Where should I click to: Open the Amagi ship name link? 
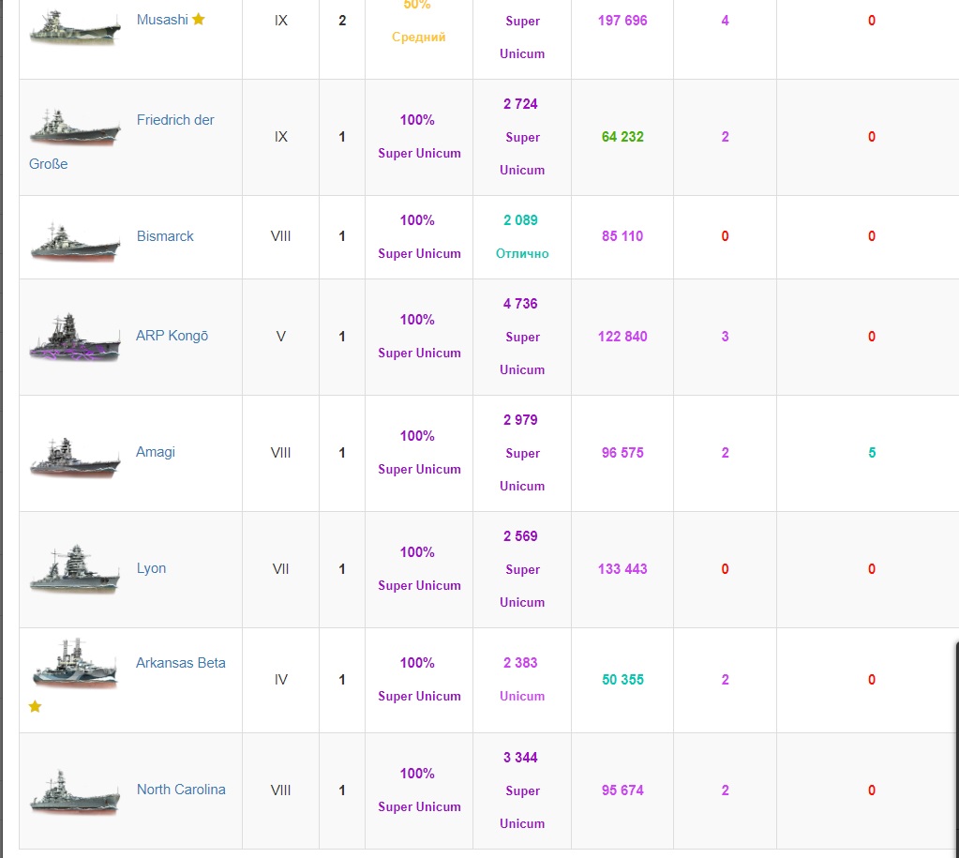[x=156, y=452]
